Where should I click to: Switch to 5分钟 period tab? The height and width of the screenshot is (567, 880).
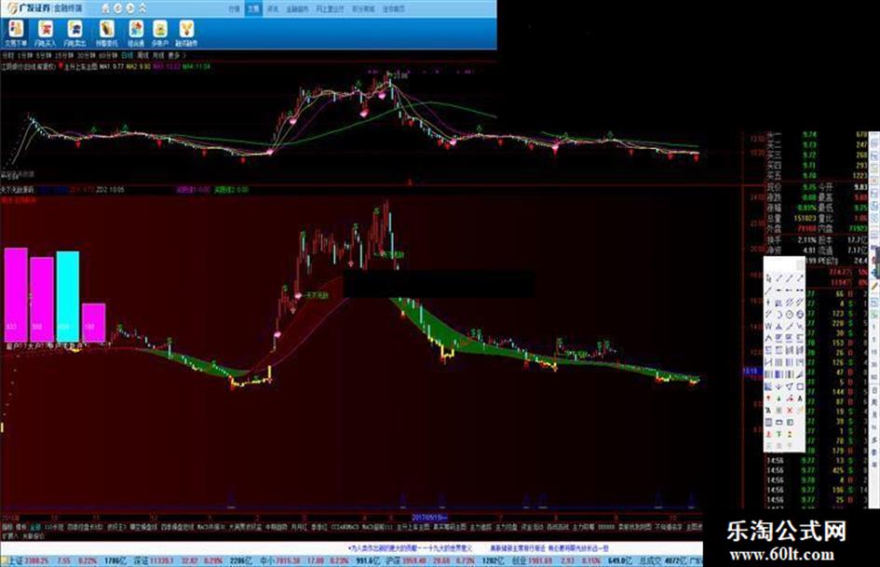click(44, 56)
